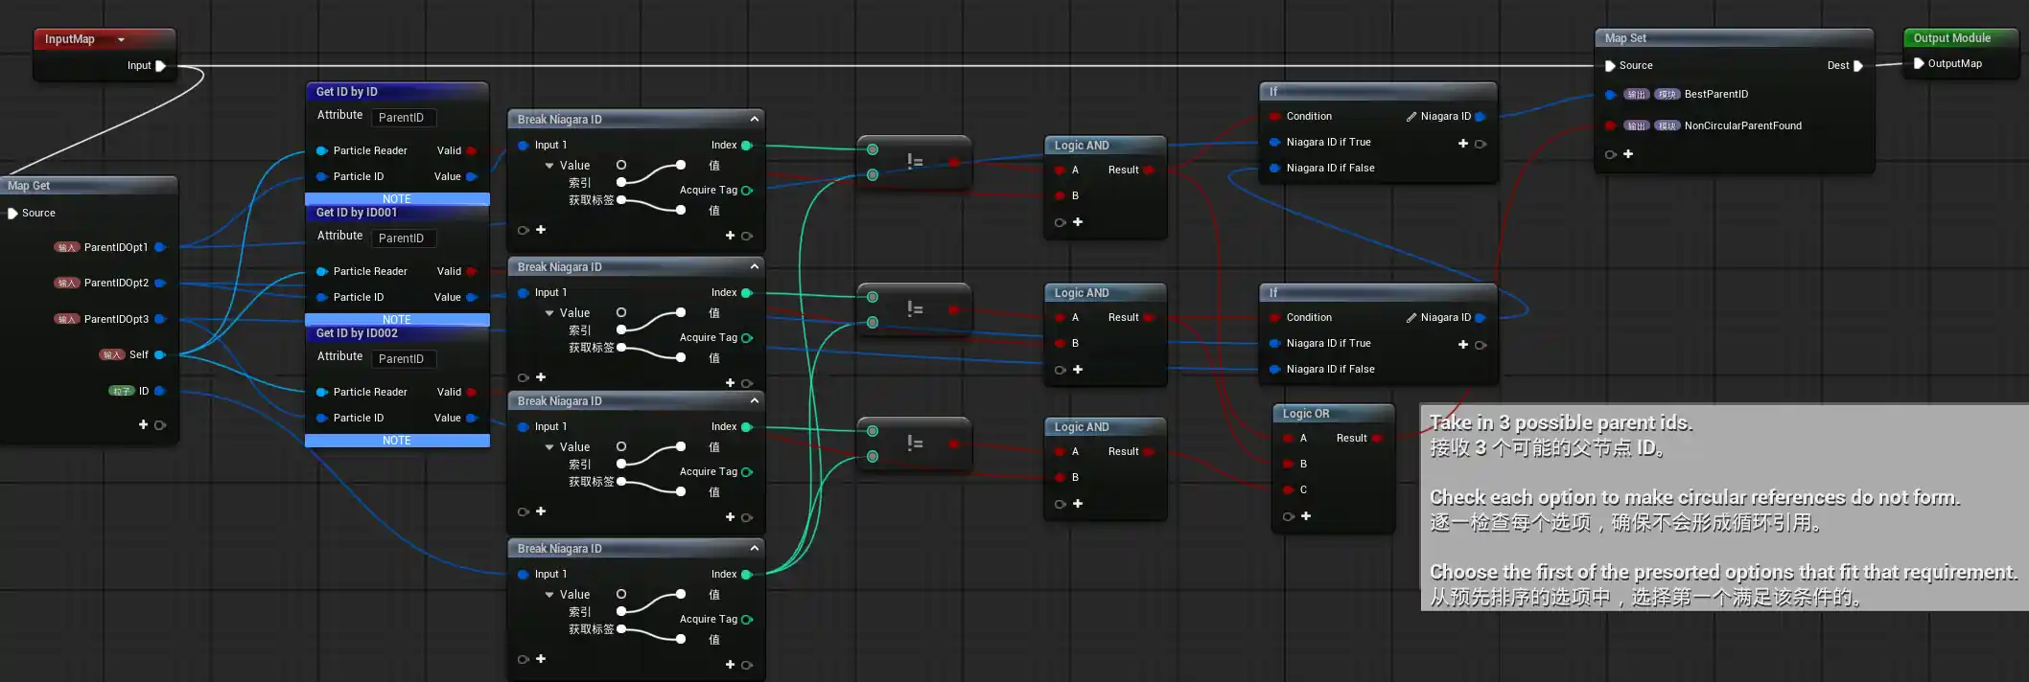2029x682 pixels.
Task: Click the Self output pin on Map Get
Action: pos(159,355)
